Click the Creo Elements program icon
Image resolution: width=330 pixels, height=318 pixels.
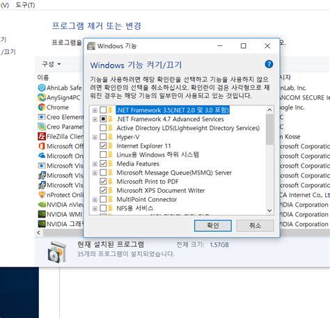42,117
